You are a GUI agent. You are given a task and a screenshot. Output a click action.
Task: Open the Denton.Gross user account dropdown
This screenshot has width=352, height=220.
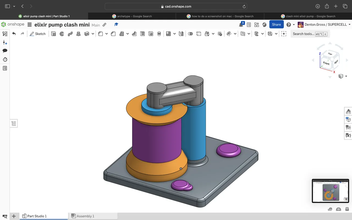pos(324,24)
